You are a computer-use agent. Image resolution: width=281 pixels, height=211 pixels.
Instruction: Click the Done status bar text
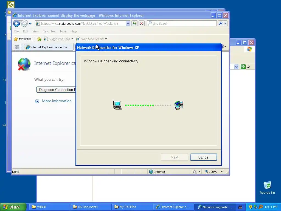[x=16, y=172]
